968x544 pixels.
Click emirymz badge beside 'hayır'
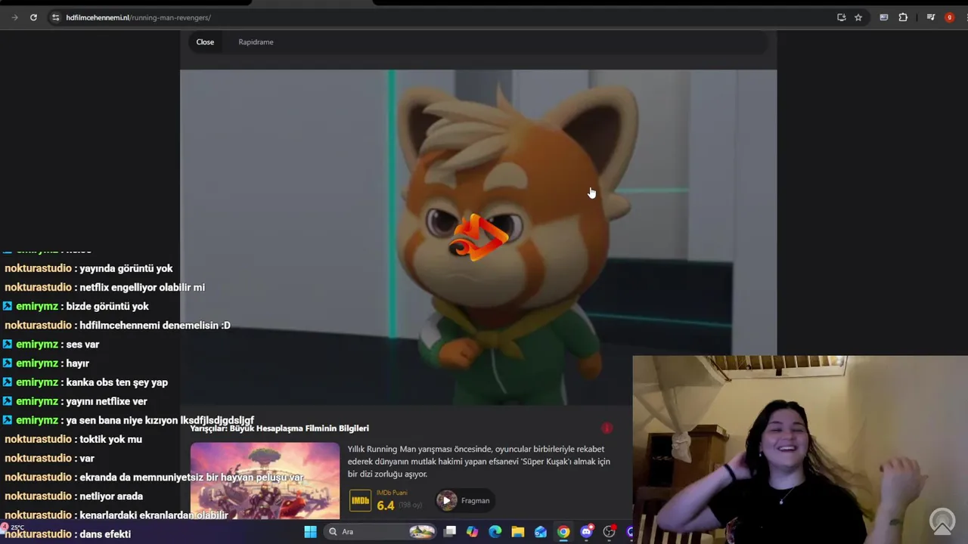click(x=7, y=363)
